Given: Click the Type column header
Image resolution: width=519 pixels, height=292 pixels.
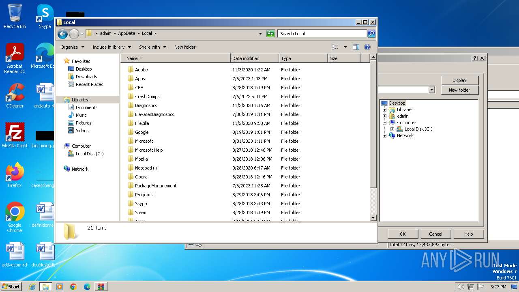Looking at the screenshot, I should tap(303, 58).
